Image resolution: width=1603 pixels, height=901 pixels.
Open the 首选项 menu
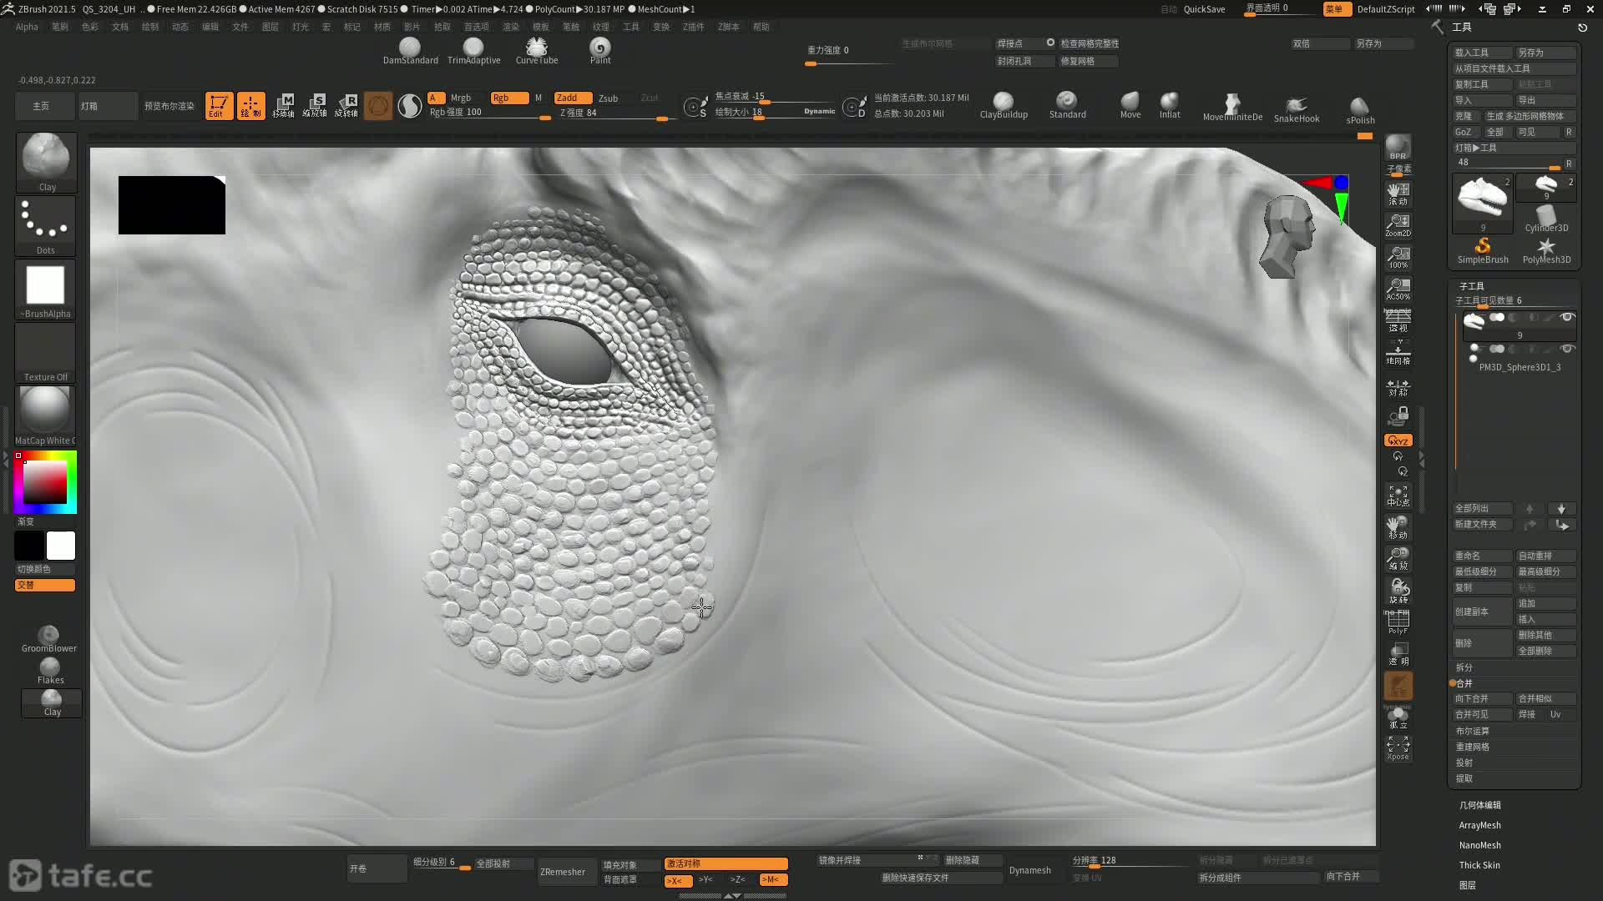476,27
